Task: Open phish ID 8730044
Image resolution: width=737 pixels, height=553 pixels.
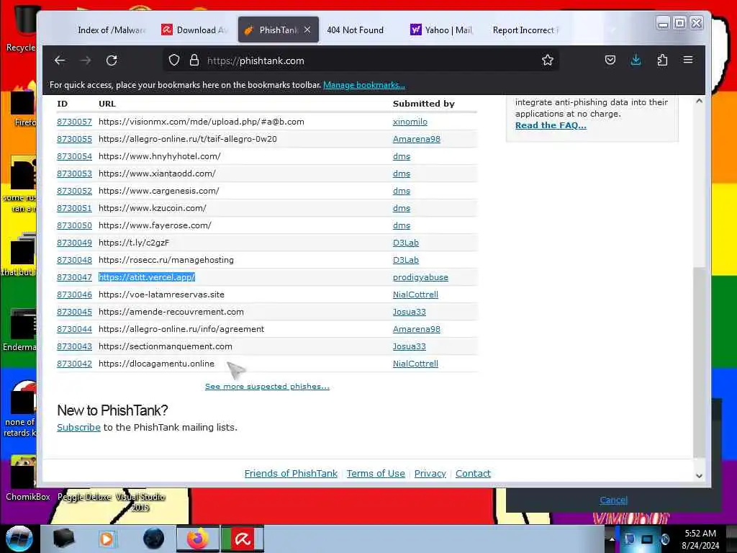Action: pyautogui.click(x=74, y=329)
